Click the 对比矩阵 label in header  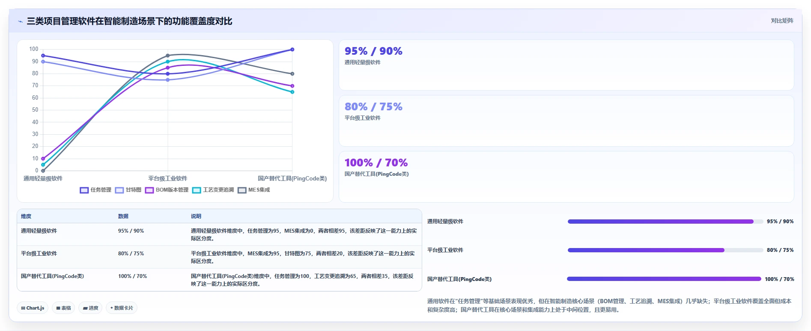pos(782,21)
